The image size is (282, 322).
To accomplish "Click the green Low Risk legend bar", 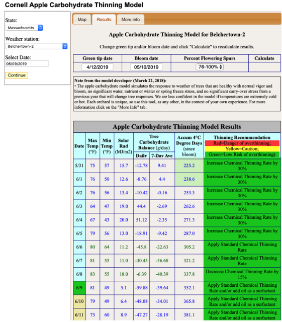I will pos(242,154).
